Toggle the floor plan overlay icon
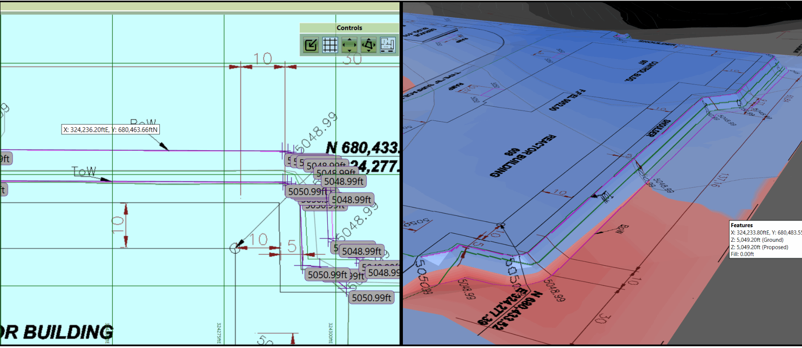 (x=387, y=45)
